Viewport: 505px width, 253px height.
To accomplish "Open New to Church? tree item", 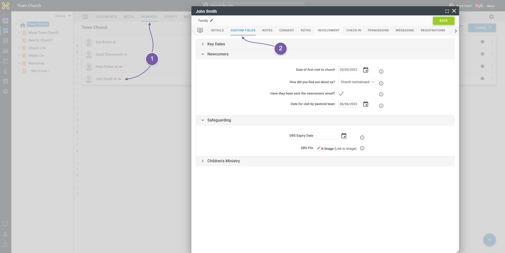I will click(40, 40).
